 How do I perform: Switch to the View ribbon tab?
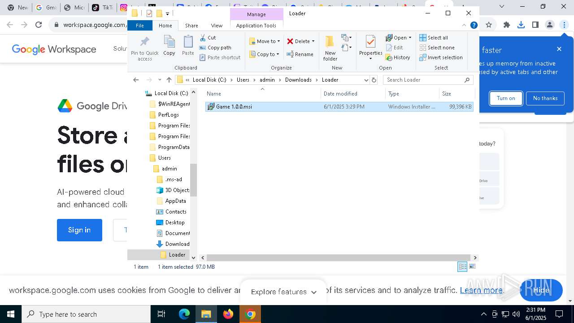[217, 26]
